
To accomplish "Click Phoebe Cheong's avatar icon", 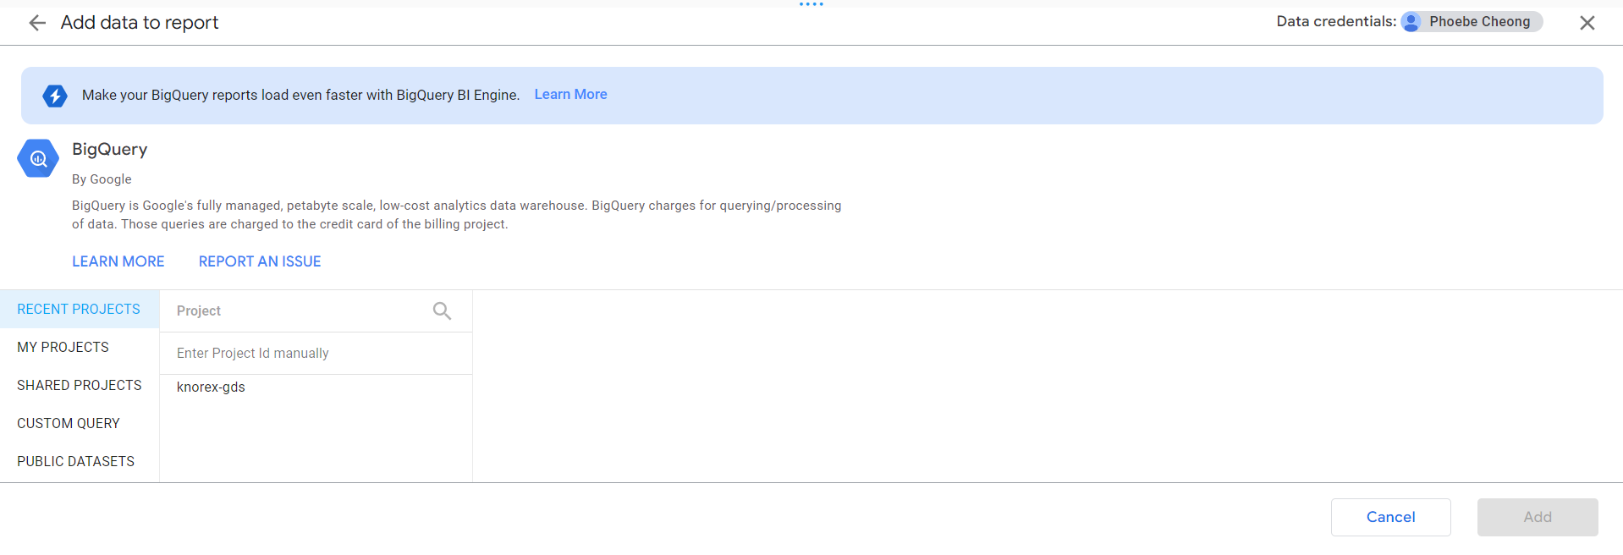I will tap(1411, 22).
